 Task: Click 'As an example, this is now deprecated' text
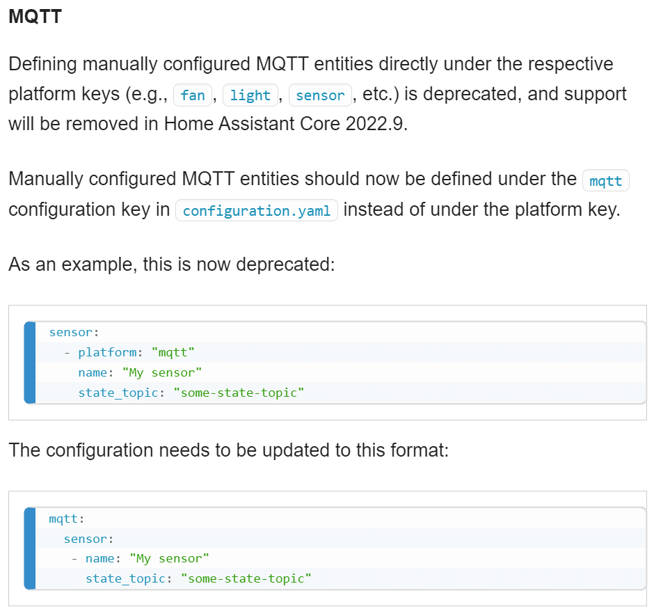(171, 264)
